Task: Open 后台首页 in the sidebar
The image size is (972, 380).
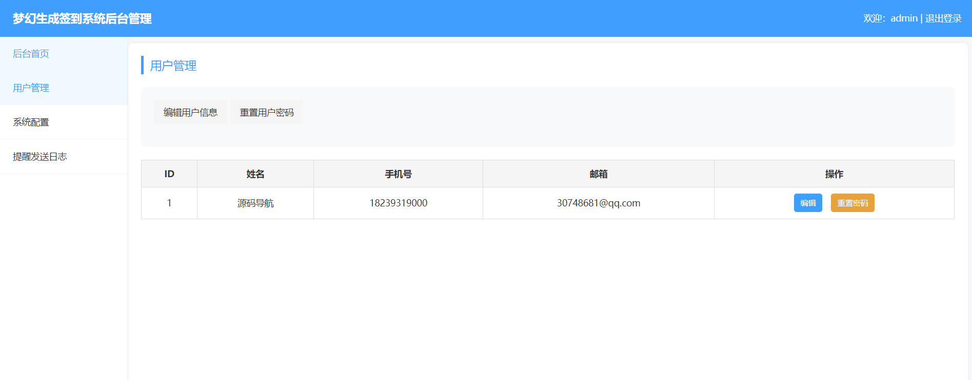Action: [31, 54]
